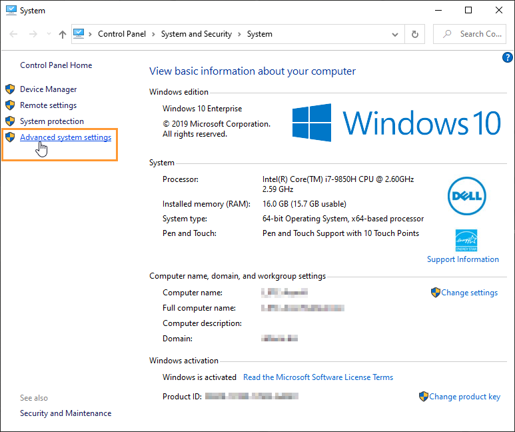Select System and Security breadcrumb item

[196, 34]
